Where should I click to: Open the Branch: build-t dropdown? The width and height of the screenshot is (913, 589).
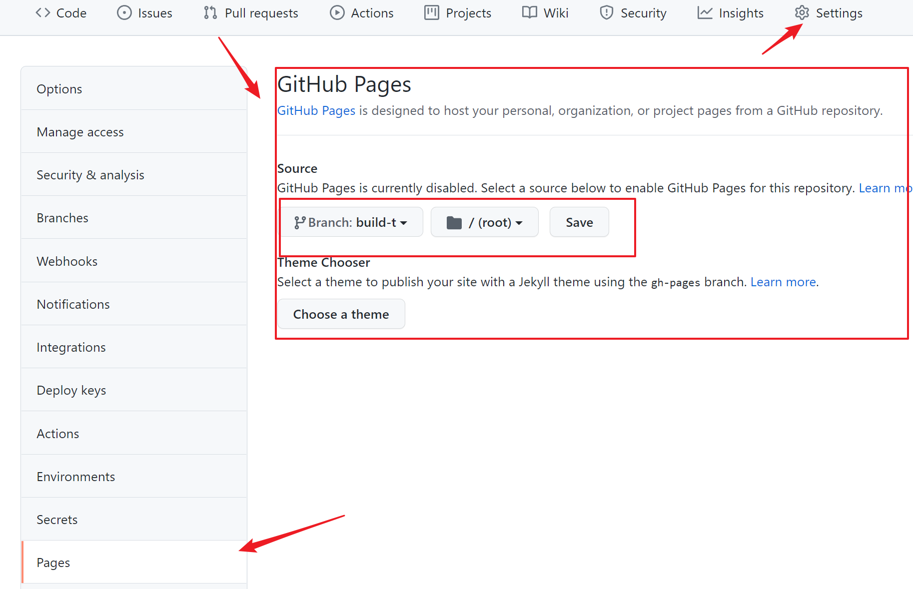pos(351,222)
